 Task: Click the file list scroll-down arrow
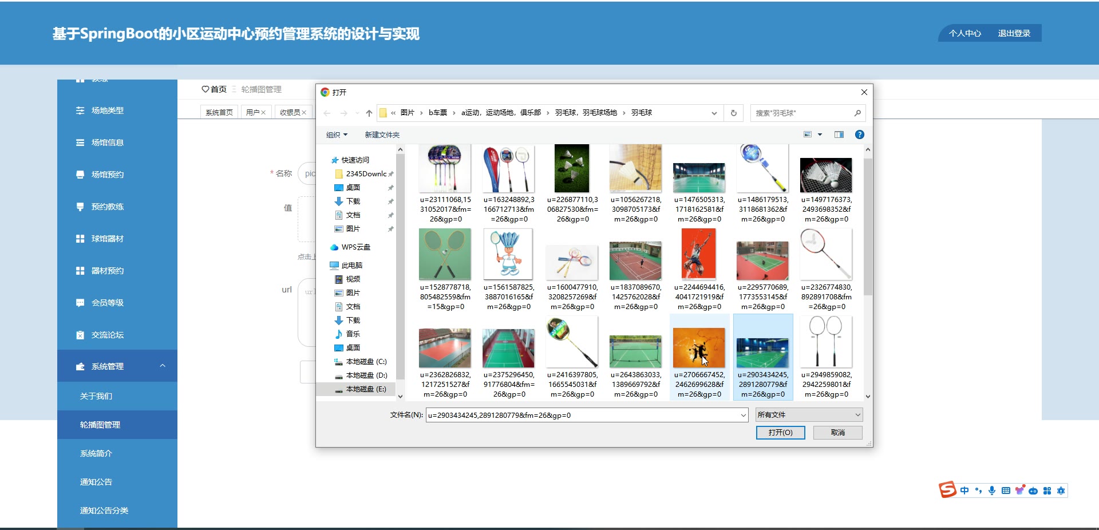tap(868, 396)
